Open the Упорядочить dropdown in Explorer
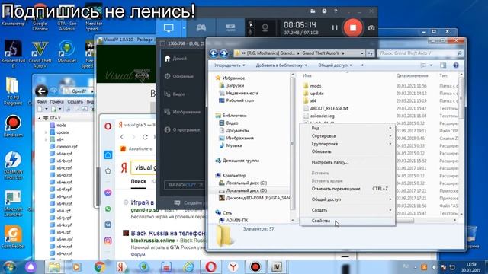 (230, 65)
